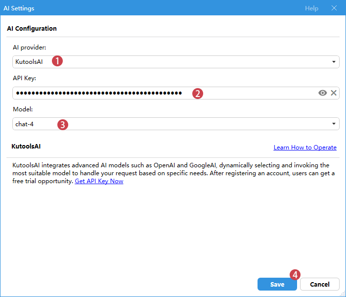
Task: Click the Cancel button
Action: [x=319, y=284]
